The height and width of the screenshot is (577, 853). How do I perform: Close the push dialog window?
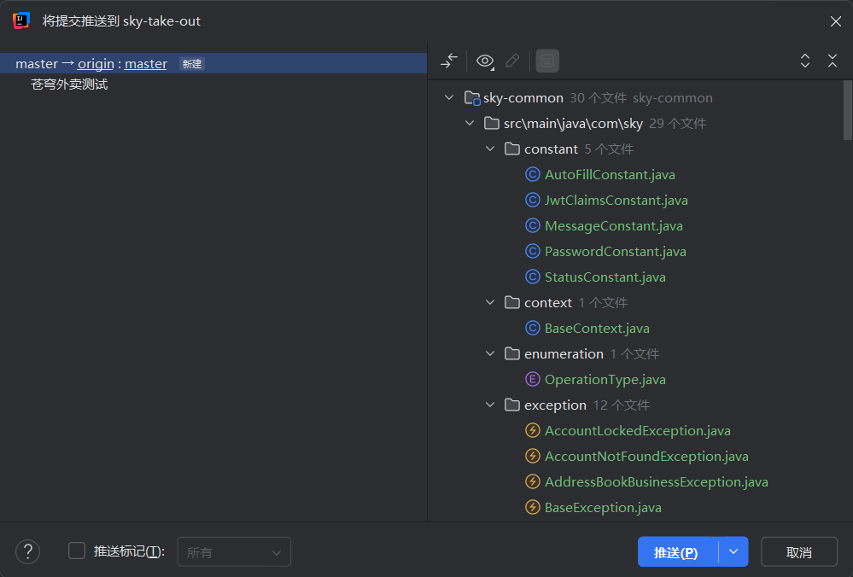[836, 21]
